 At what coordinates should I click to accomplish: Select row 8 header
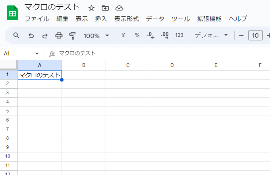tap(9, 139)
